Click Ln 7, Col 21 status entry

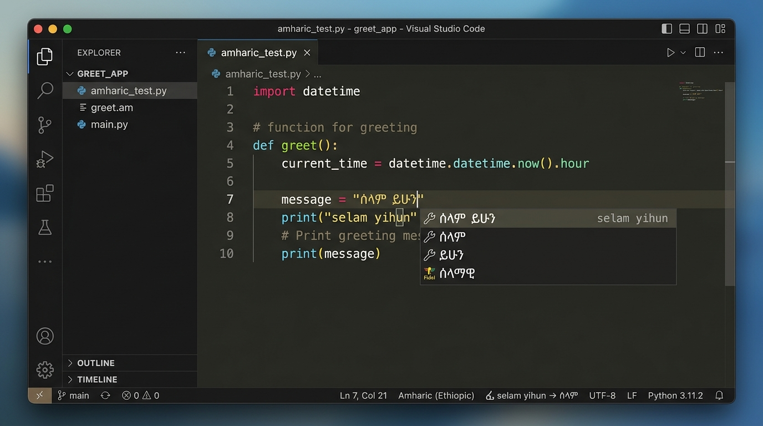click(x=363, y=395)
